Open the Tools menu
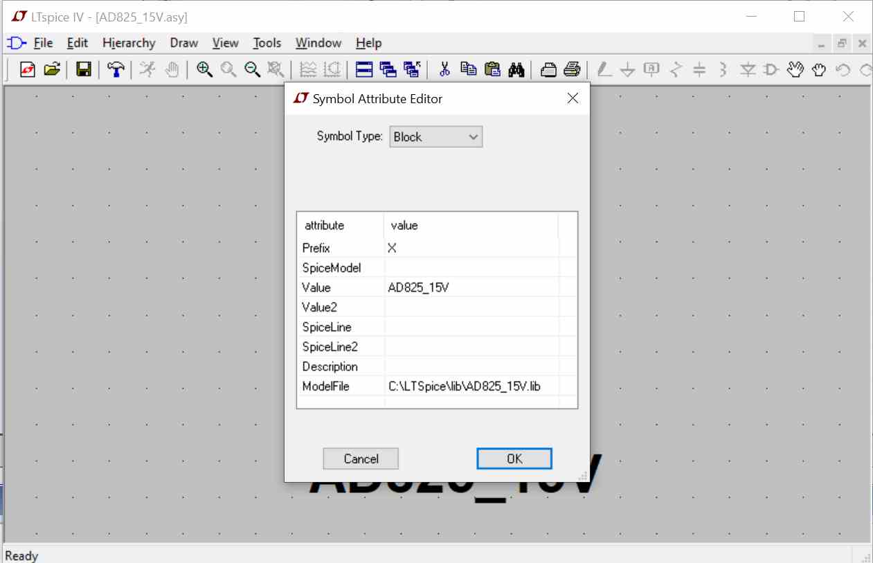Image resolution: width=873 pixels, height=563 pixels. coord(267,43)
